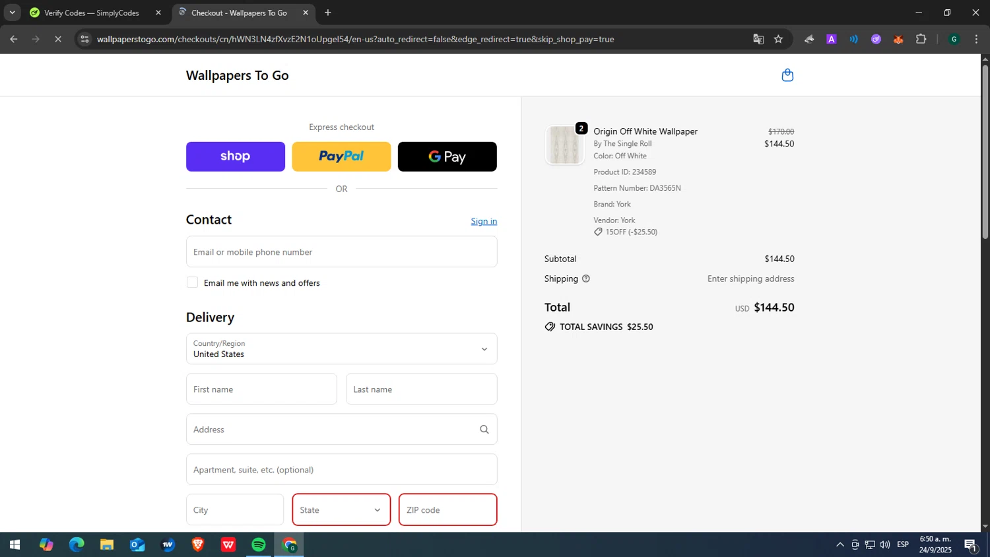Viewport: 990px width, 557px height.
Task: Open Spotify from taskbar
Action: tap(259, 544)
